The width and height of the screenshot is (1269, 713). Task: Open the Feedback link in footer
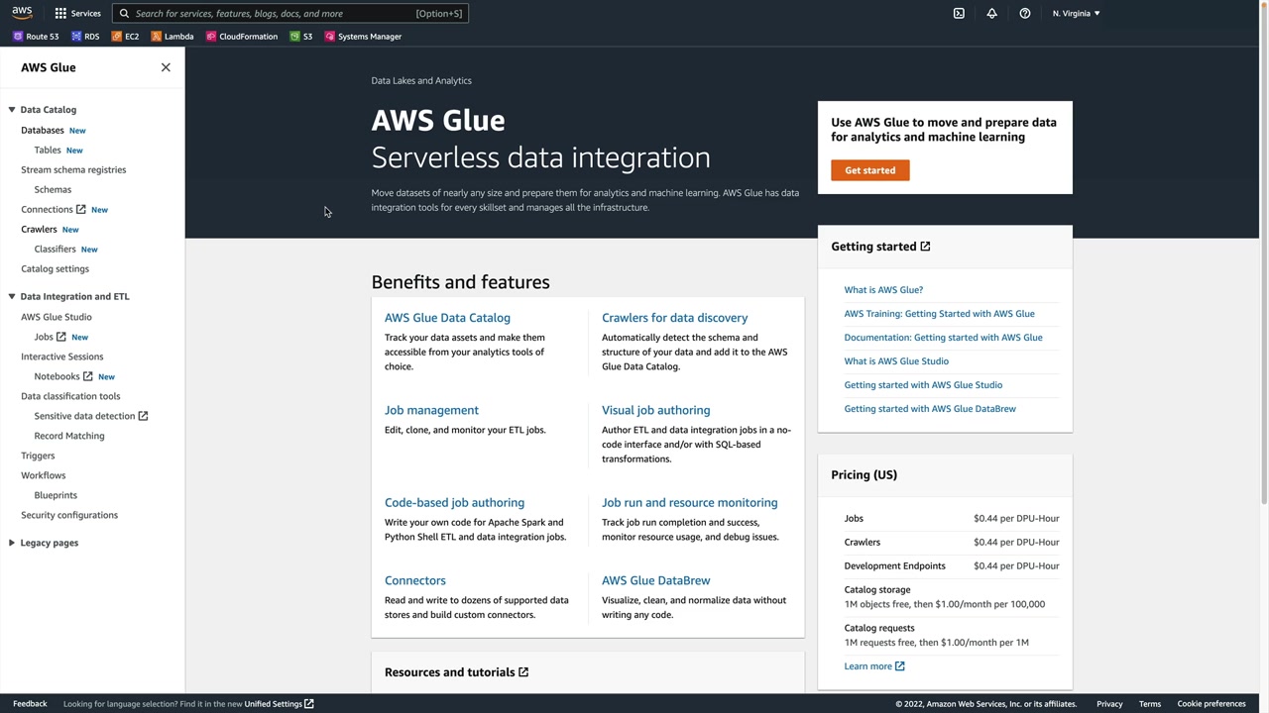(x=30, y=704)
